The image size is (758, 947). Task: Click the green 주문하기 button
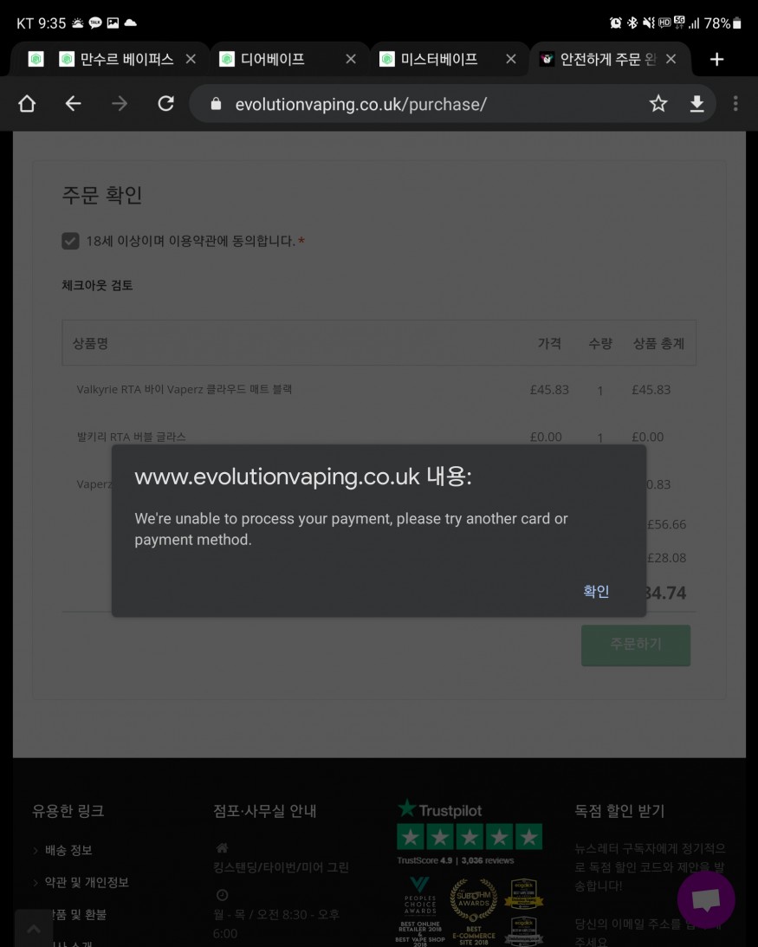pyautogui.click(x=635, y=645)
